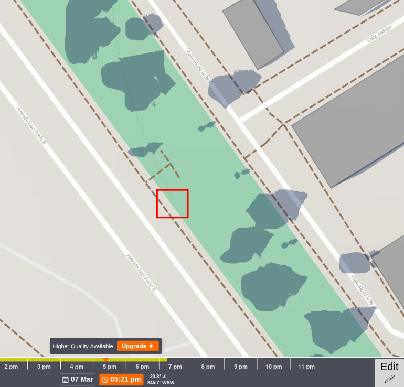Click the Higher Quality Available notice text
404x387 pixels.
(83, 346)
